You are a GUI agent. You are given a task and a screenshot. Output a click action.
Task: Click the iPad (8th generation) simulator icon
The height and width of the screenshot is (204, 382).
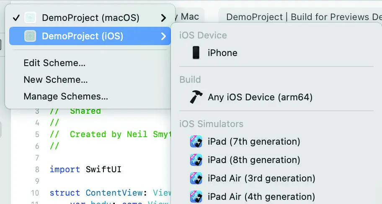pyautogui.click(x=196, y=160)
